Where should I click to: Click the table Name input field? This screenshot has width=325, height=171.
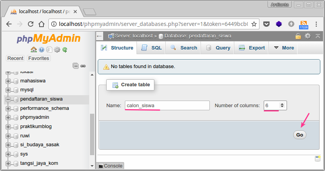(x=167, y=105)
